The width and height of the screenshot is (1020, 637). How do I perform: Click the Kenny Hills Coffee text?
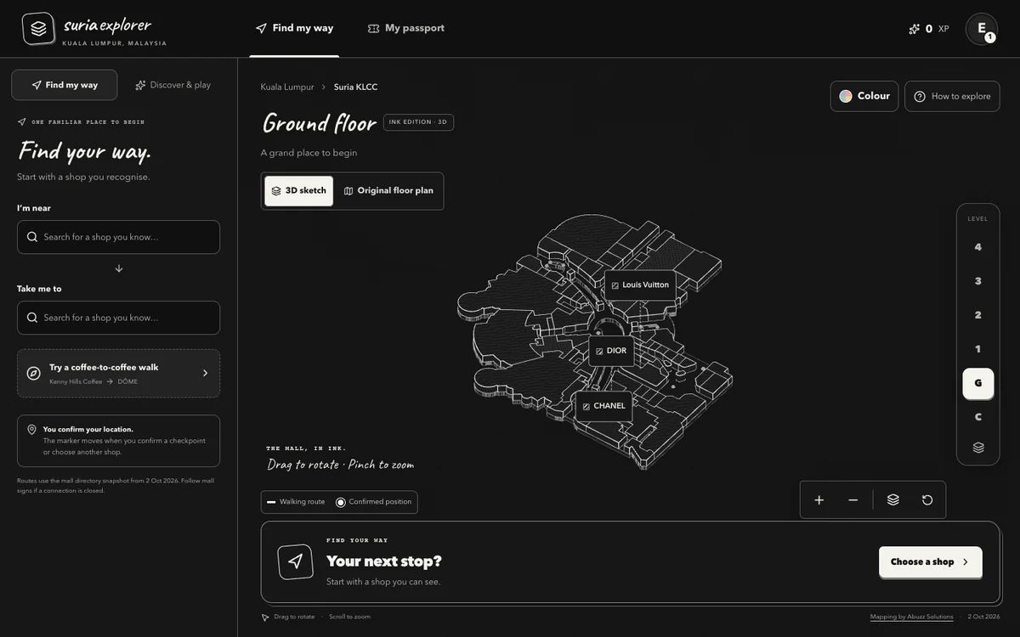[x=76, y=382]
